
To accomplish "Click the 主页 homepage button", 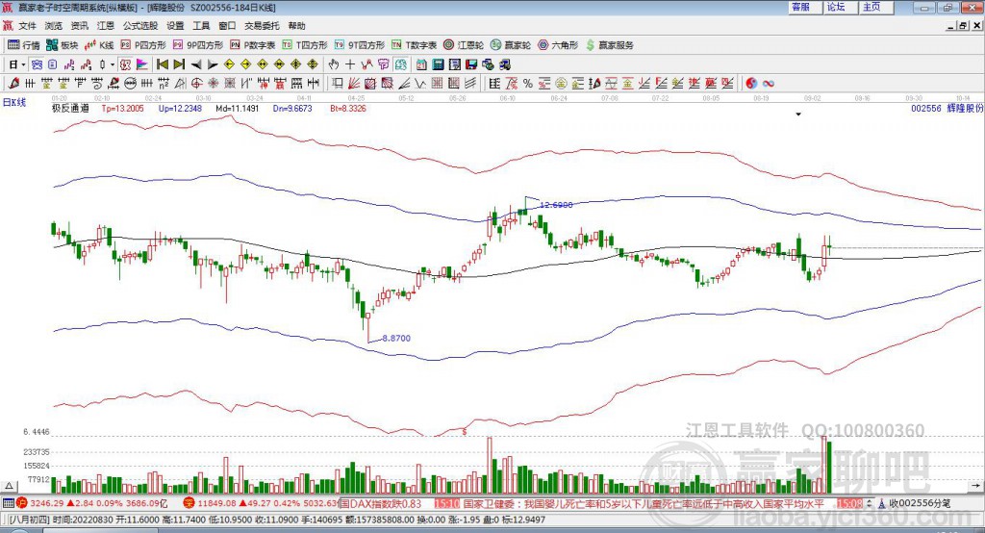I will [874, 7].
